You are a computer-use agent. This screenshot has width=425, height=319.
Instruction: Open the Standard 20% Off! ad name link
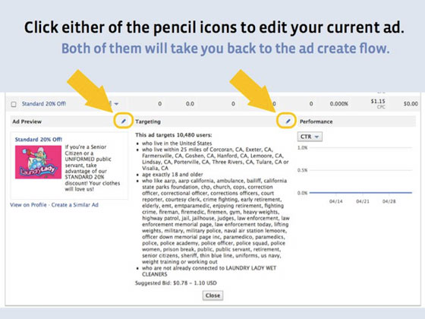tap(44, 103)
